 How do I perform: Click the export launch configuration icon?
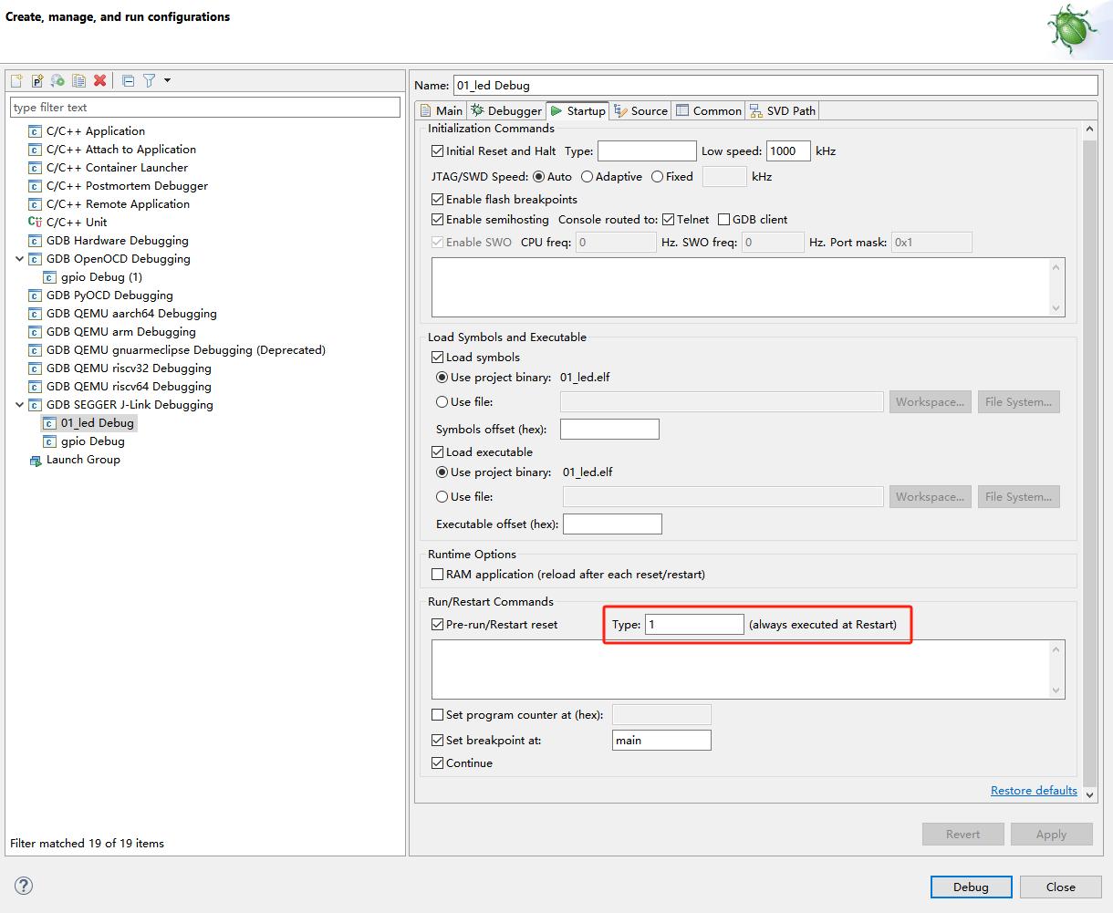coord(57,80)
